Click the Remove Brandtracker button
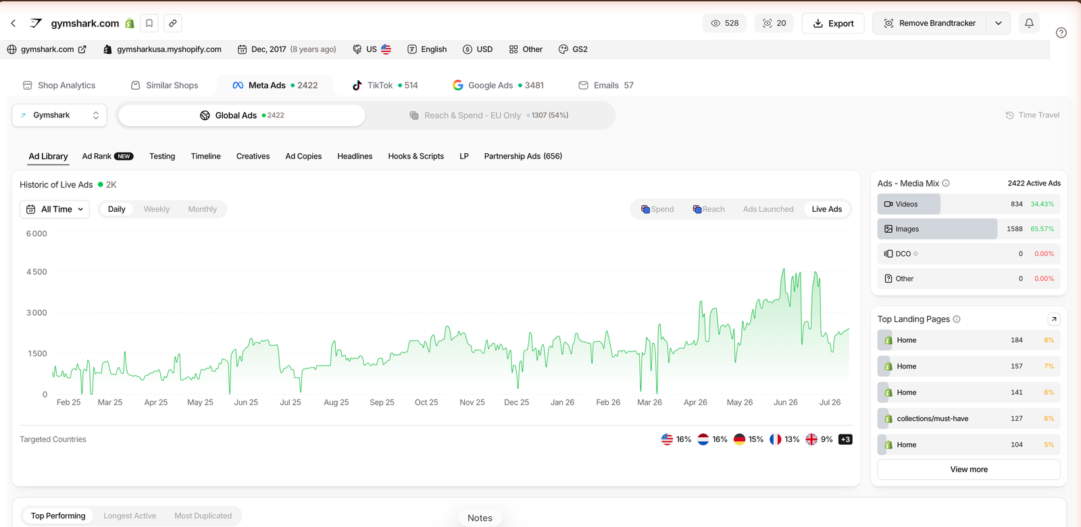 [930, 23]
